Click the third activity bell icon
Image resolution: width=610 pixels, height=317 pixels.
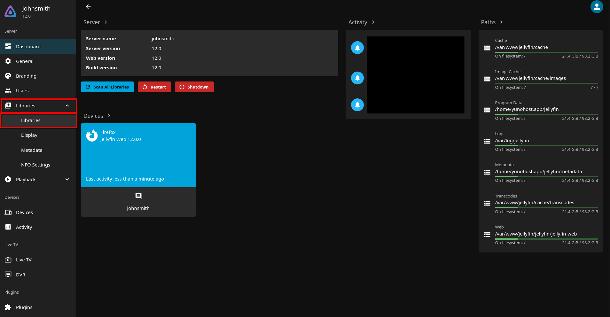357,105
